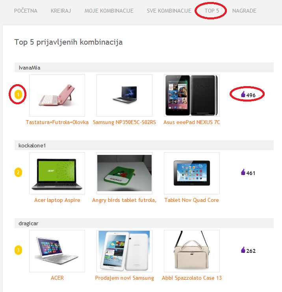The width and height of the screenshot is (282, 292).
Task: Open the white Samsung tablet thumbnail
Action: coord(124,251)
